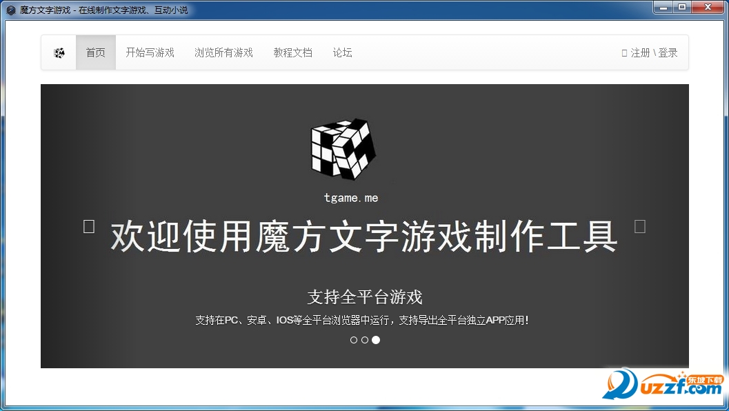This screenshot has width=729, height=411.
Task: Open the 教程文档 section
Action: (x=293, y=52)
